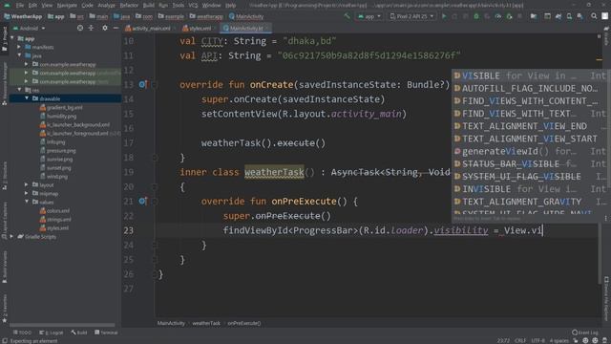
Task: Select TEXT_ALIGNMENT_VIEW_END suggestion
Action: [530, 126]
